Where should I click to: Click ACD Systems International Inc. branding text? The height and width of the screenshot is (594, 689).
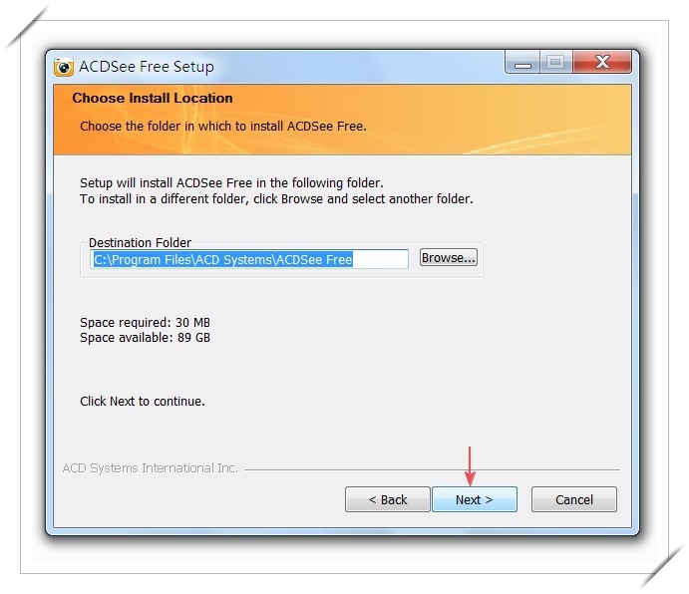151,468
